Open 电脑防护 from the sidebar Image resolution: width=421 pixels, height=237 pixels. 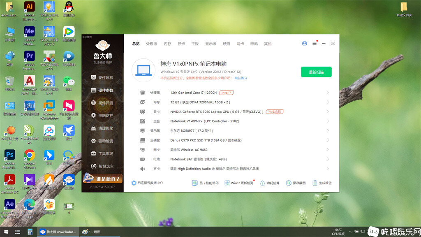(x=102, y=116)
